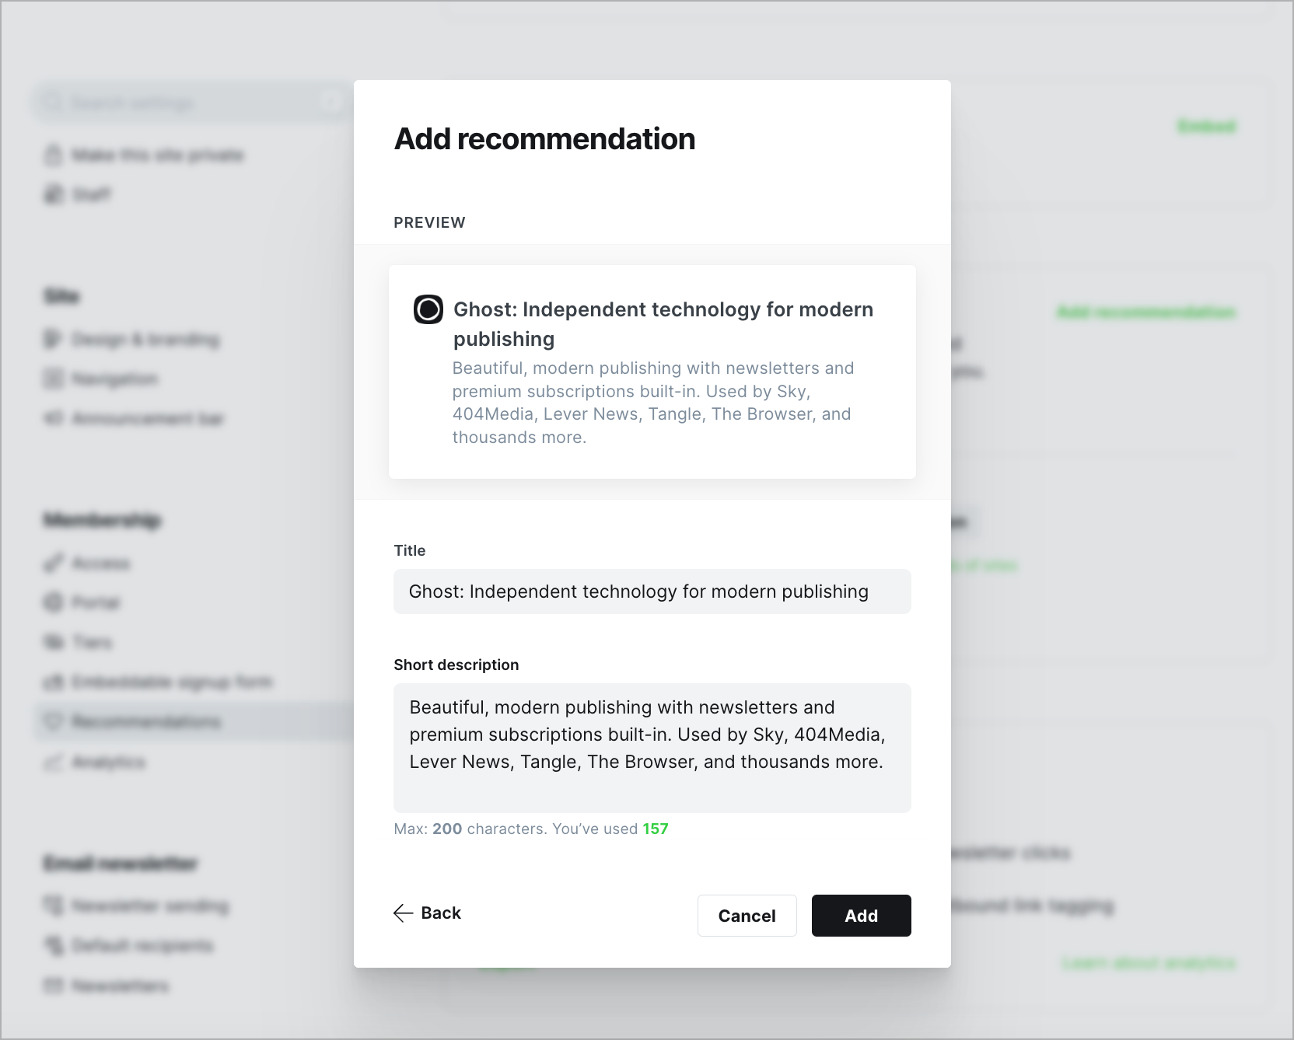Click inside the Title input field
The height and width of the screenshot is (1040, 1294).
652,592
